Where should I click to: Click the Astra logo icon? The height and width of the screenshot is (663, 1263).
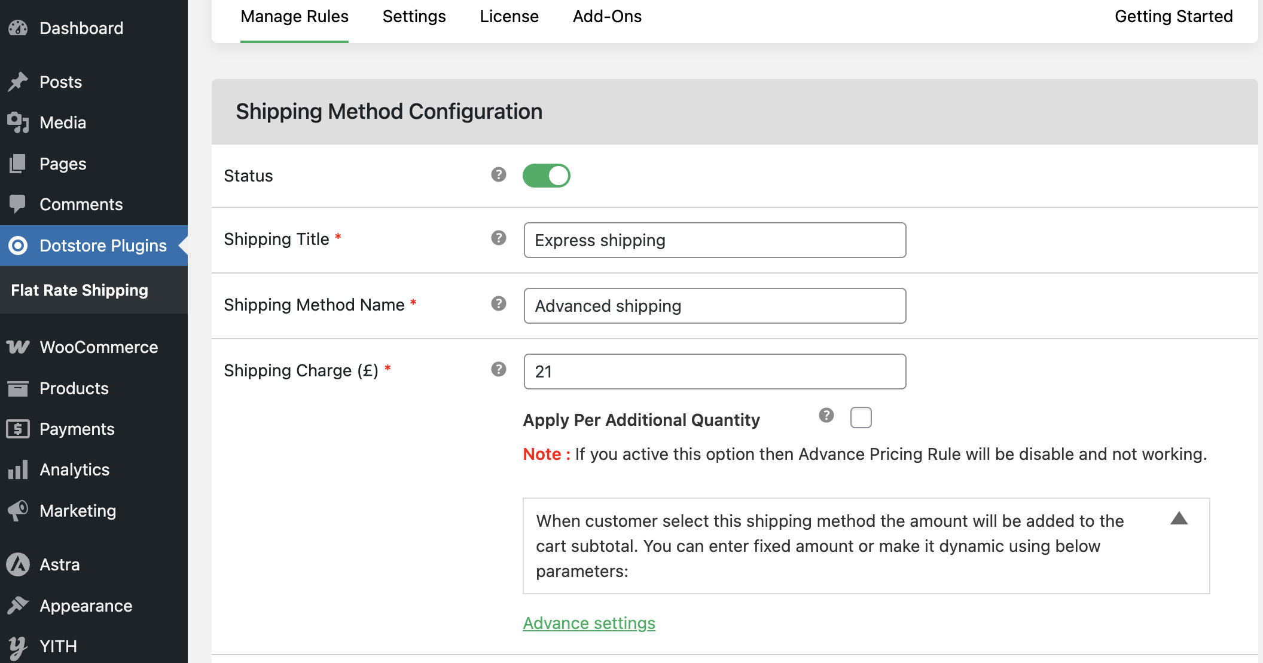point(18,564)
